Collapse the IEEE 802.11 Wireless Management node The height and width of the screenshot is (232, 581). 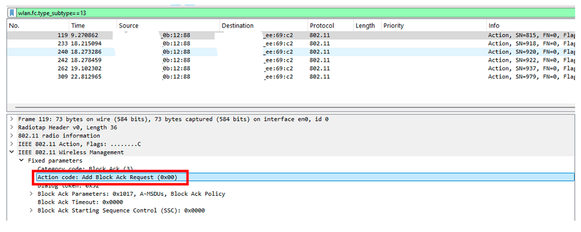[x=12, y=153]
